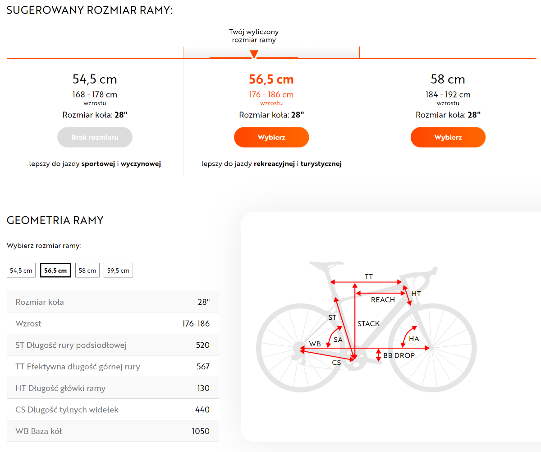Select 58 cm in the geometry size selector
The image size is (541, 452).
[x=87, y=270]
